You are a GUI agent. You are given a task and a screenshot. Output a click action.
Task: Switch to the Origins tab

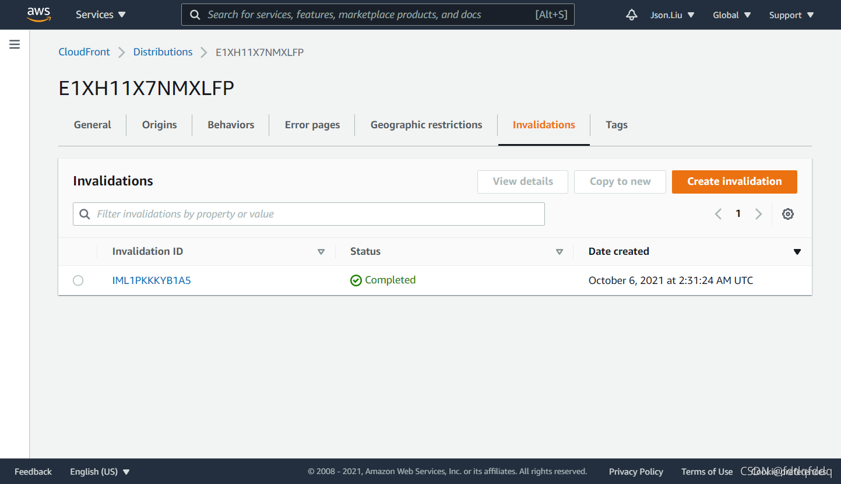159,125
